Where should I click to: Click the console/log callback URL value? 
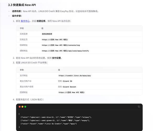point(61,45)
